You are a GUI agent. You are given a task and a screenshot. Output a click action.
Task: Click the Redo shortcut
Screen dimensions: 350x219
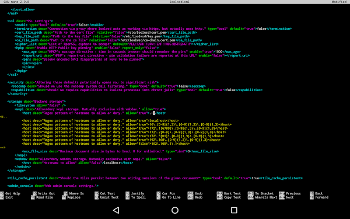coord(195,197)
